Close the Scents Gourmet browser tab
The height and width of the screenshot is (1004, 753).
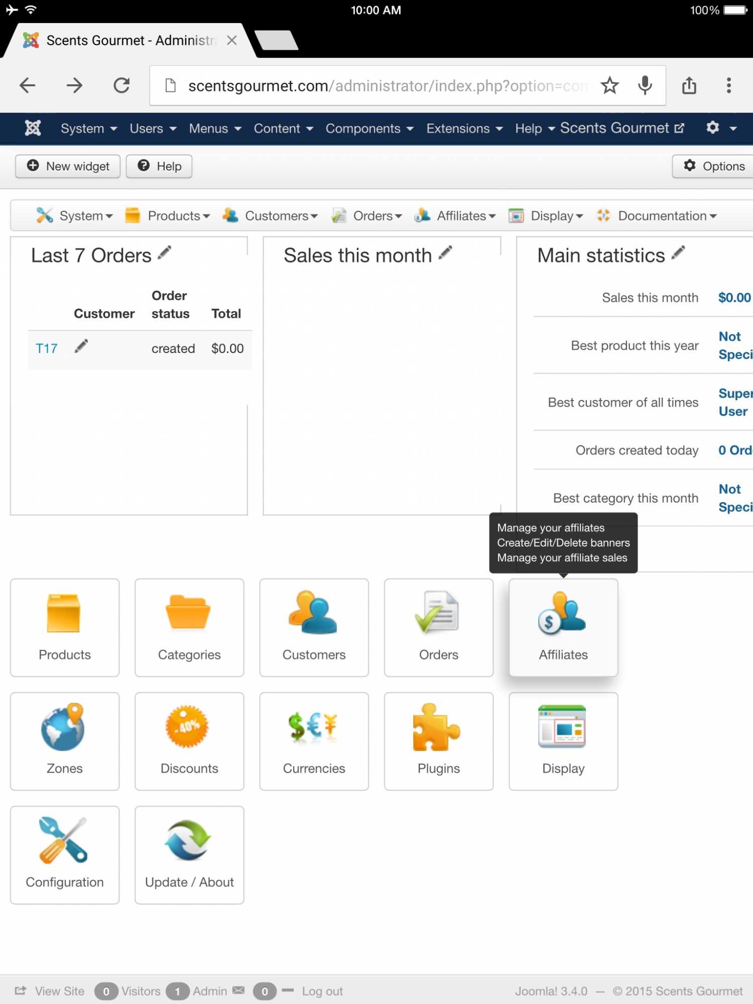(x=231, y=40)
